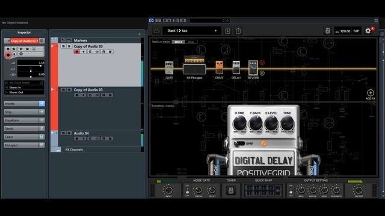Open plugin preset field in Cubase header
This screenshot has height=216, width=385.
[209, 20]
